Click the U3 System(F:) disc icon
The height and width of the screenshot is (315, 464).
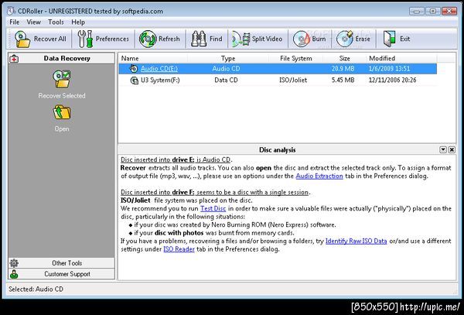[135, 80]
